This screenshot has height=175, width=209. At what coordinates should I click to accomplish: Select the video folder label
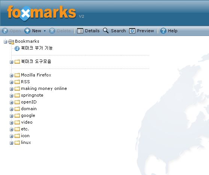27,122
